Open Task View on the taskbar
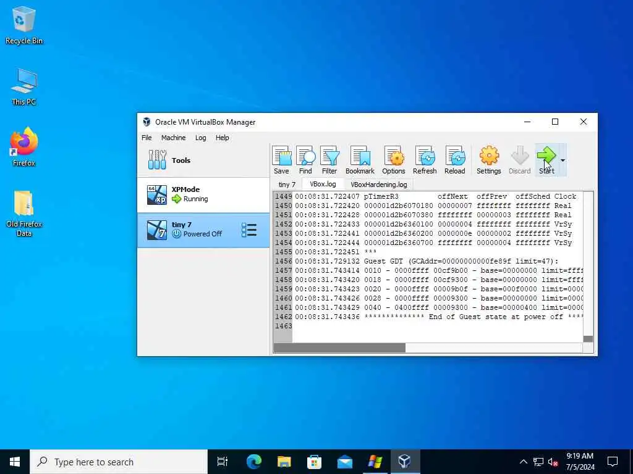 click(x=223, y=462)
